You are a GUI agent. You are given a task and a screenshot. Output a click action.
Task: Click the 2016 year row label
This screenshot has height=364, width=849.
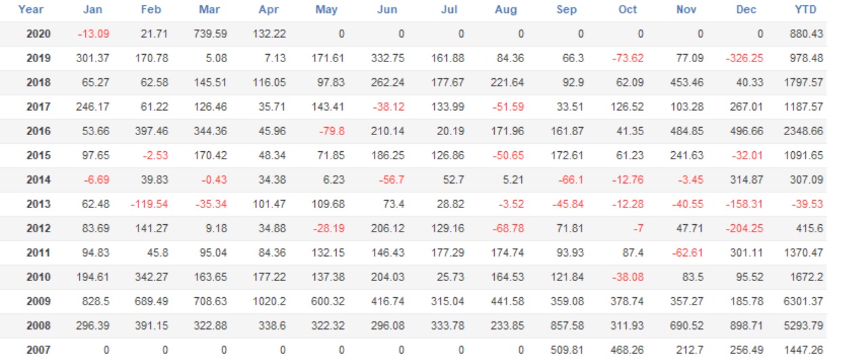tap(39, 131)
